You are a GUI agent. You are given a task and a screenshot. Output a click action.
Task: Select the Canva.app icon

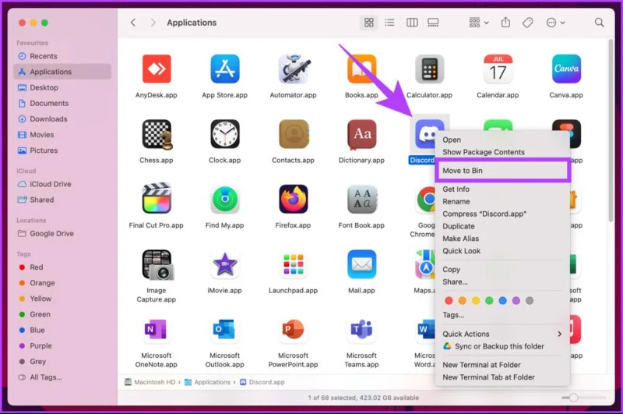(x=566, y=69)
